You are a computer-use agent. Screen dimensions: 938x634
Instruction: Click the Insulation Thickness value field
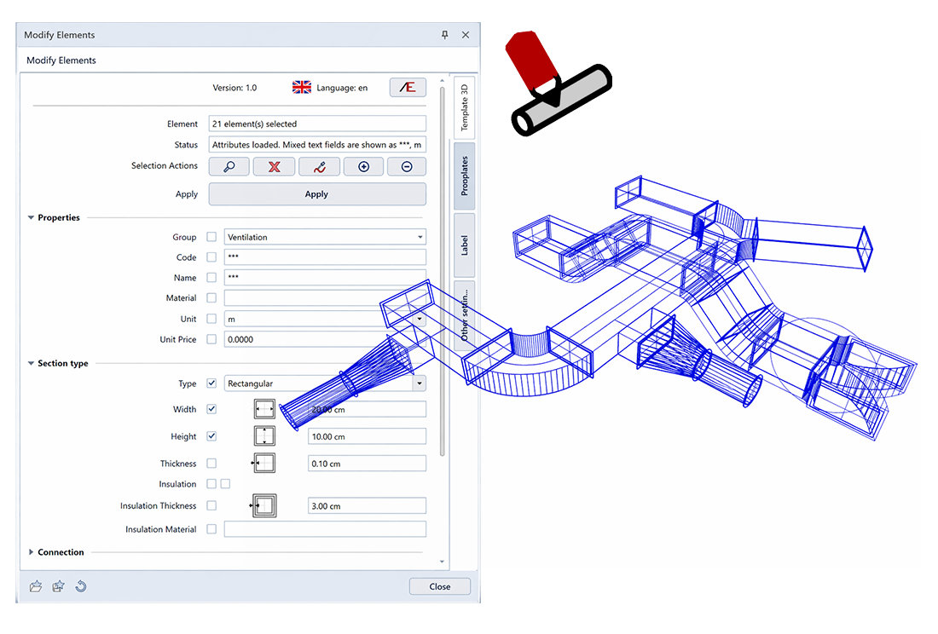pos(367,505)
